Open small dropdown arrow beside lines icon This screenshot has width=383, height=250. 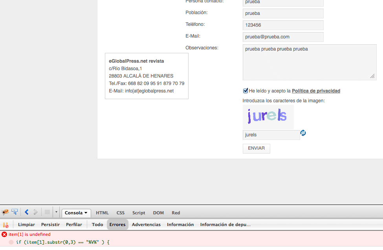coord(56,212)
